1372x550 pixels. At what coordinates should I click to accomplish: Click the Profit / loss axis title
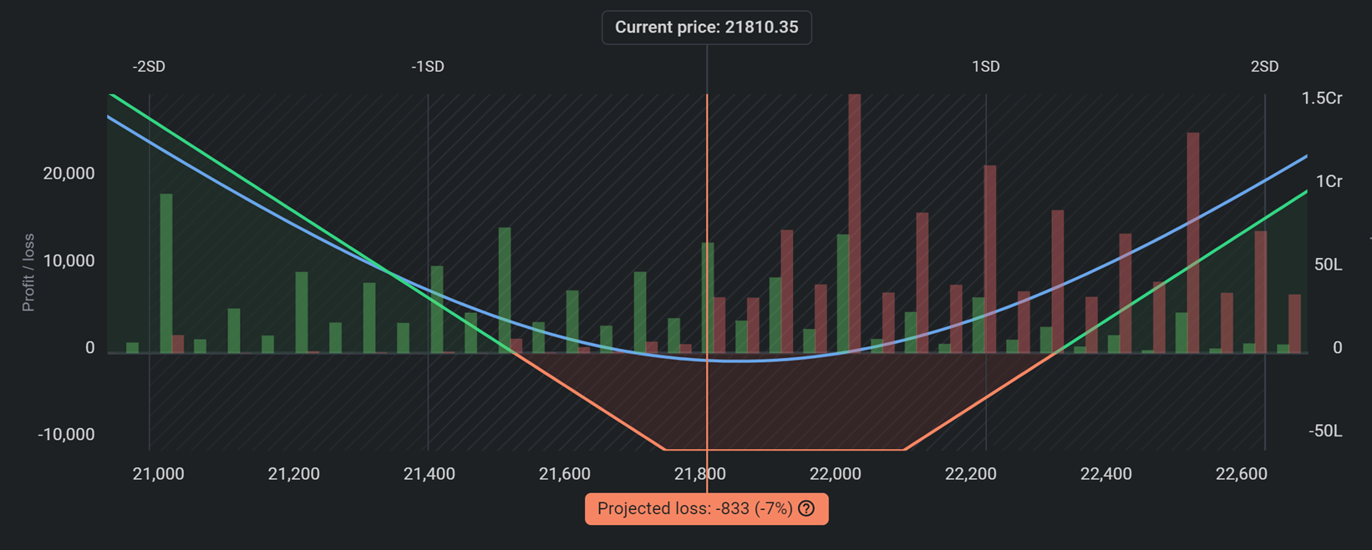click(28, 273)
